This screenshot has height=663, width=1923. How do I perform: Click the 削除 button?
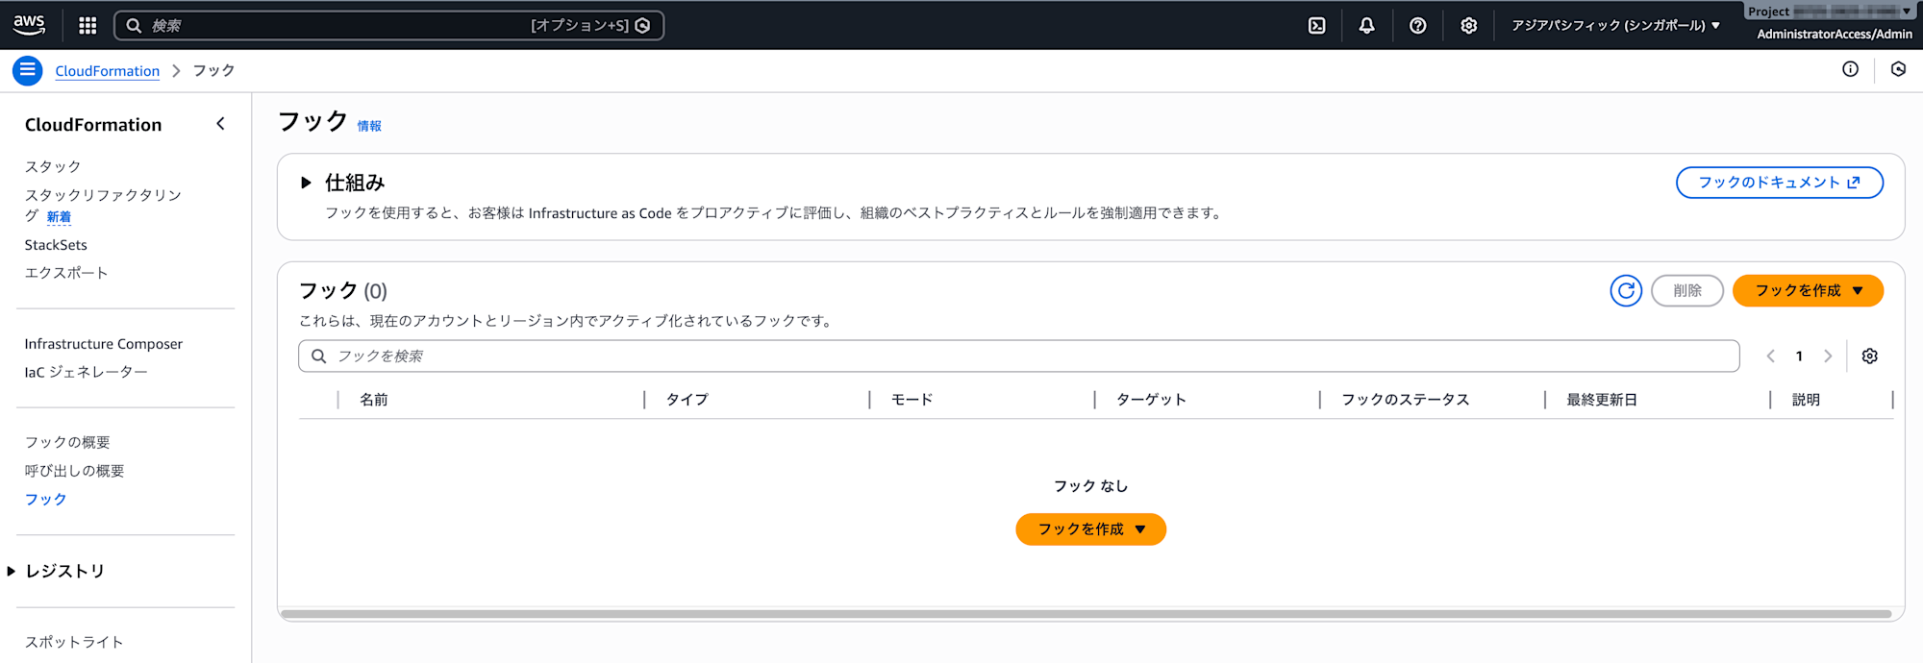click(x=1686, y=290)
